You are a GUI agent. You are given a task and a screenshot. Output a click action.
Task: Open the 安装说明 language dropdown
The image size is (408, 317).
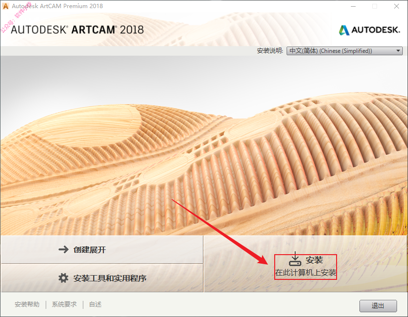345,51
